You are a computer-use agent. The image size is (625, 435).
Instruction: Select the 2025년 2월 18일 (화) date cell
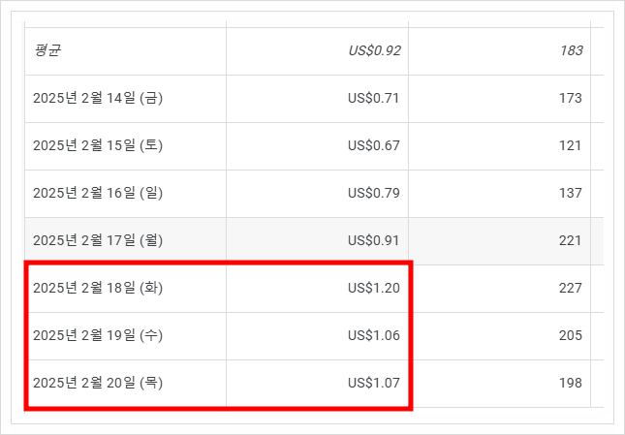[98, 288]
